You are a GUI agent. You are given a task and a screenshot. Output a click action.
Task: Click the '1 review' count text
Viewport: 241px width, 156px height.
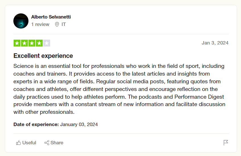coord(40,24)
